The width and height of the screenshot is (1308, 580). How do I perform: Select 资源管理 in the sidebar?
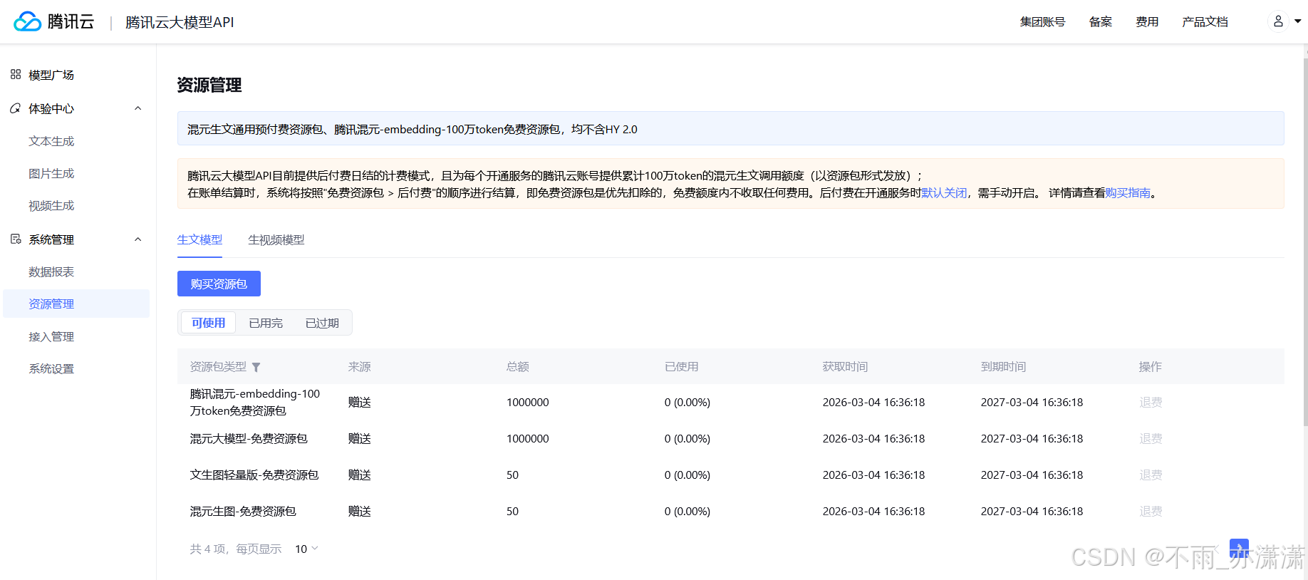[78, 304]
